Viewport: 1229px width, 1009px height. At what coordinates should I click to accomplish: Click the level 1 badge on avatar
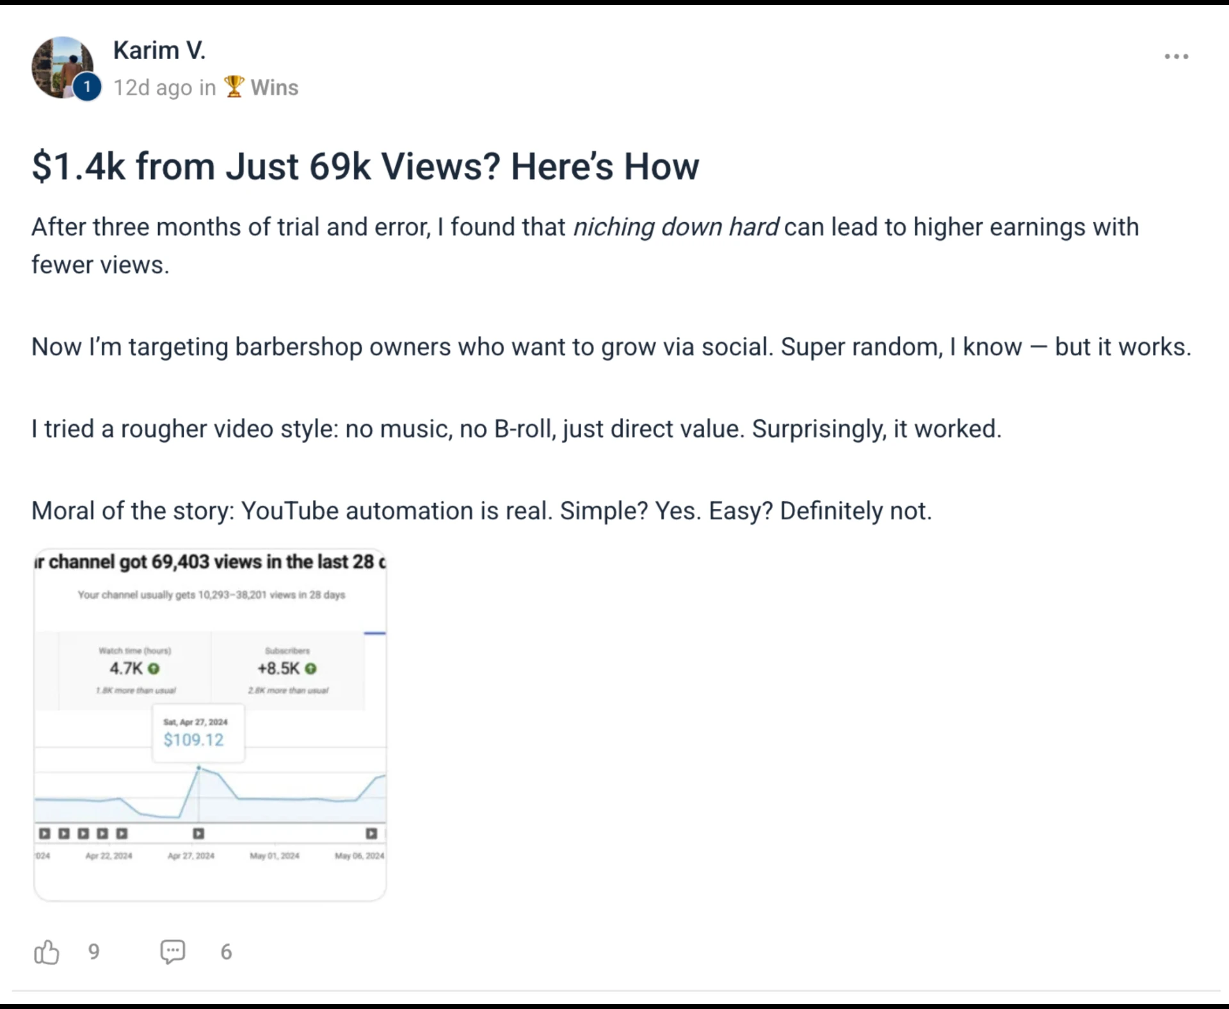[x=86, y=88]
